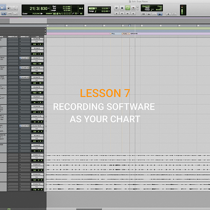Click the green Play button

127,8
